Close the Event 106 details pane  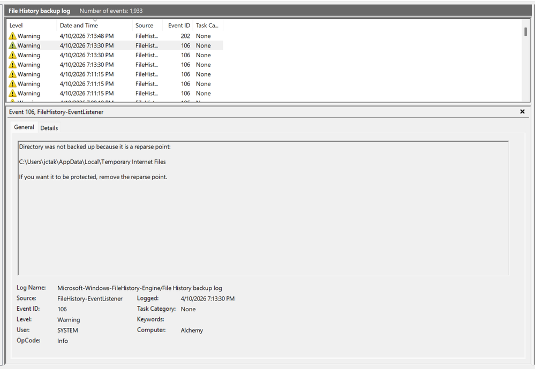(x=522, y=111)
